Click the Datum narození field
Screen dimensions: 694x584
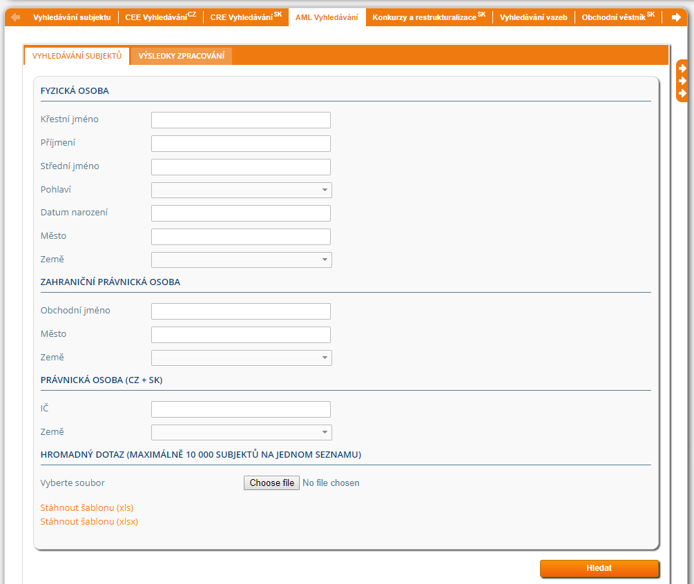(x=241, y=213)
